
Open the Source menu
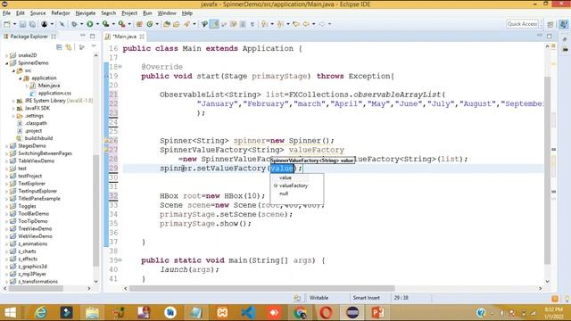click(x=37, y=13)
